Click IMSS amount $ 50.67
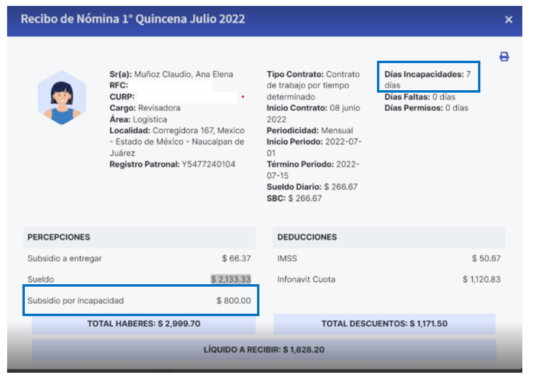Image resolution: width=546 pixels, height=378 pixels. pos(486,258)
